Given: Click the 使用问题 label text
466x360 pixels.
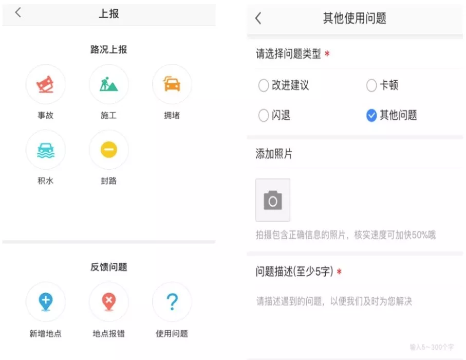Looking at the screenshot, I should pyautogui.click(x=172, y=334).
